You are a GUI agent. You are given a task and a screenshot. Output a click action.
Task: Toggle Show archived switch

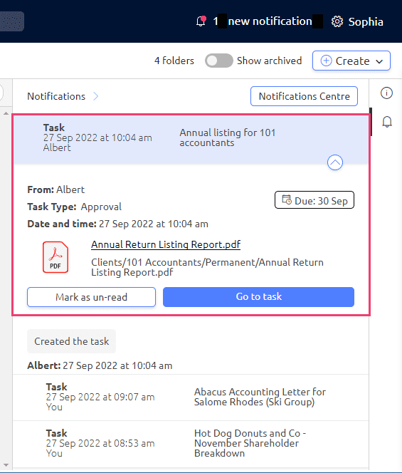(x=218, y=61)
